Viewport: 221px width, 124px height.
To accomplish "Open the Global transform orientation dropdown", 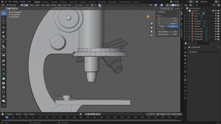I will 80,5.
